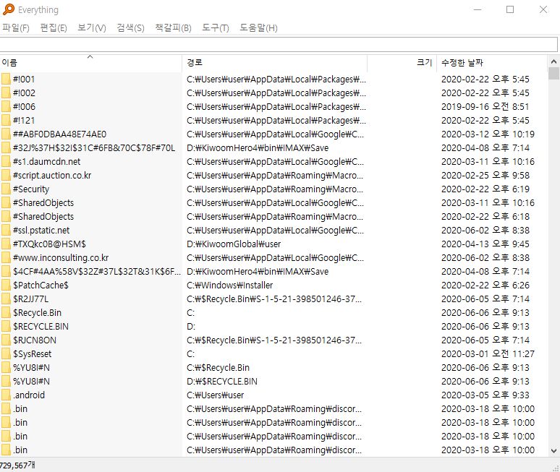Select #32J%37H$32I$31C#6FB&70C$78F#70L entry
560x472 pixels.
point(94,148)
